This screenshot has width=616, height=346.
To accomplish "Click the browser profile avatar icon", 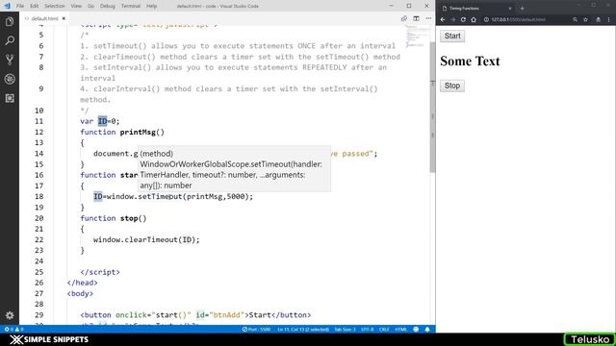I will pyautogui.click(x=598, y=19).
